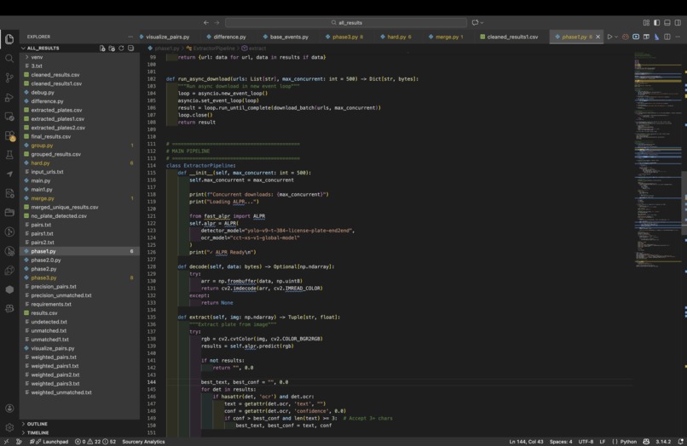
Task: Open merged_unique_results.csv in Explorer
Action: (65, 207)
